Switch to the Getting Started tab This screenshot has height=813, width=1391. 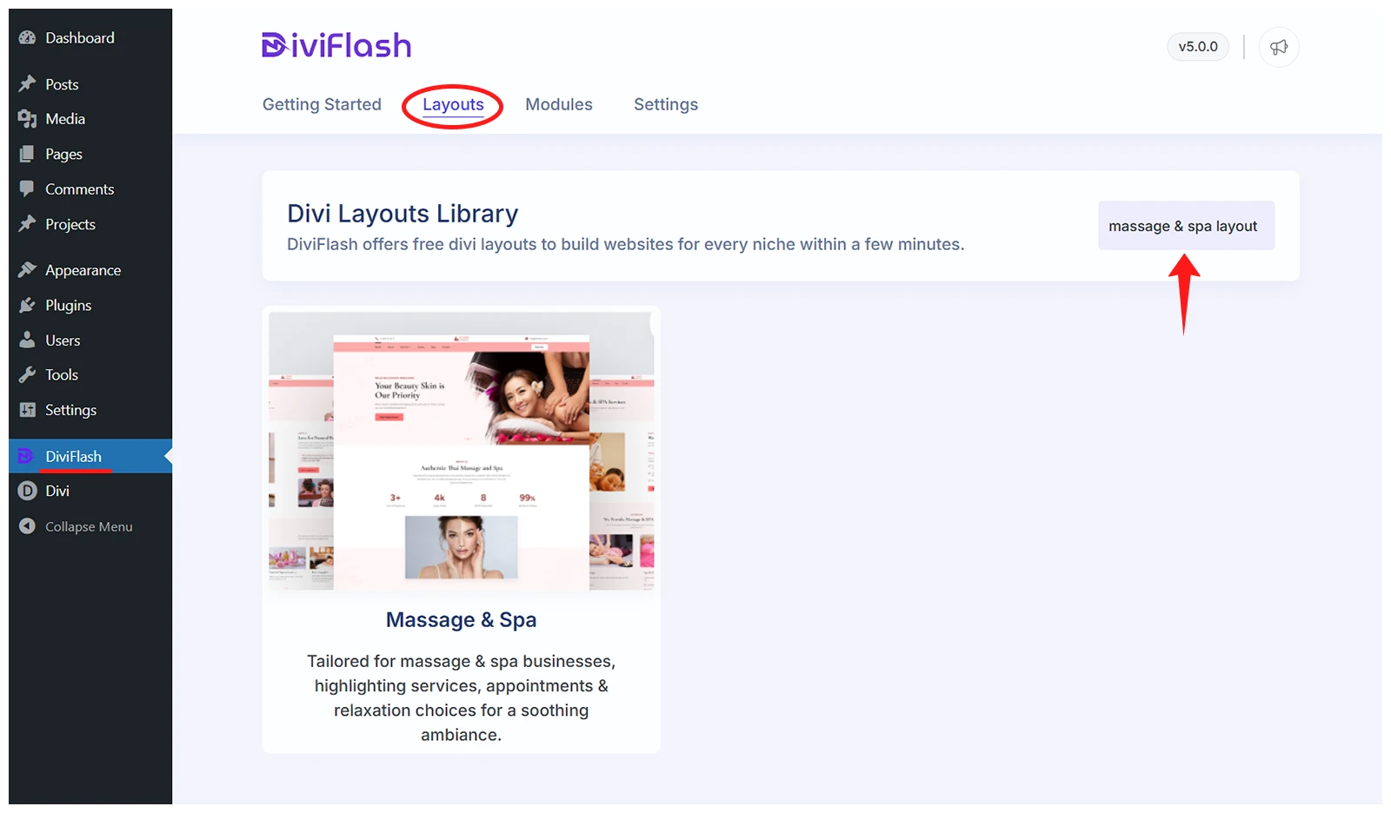(322, 104)
